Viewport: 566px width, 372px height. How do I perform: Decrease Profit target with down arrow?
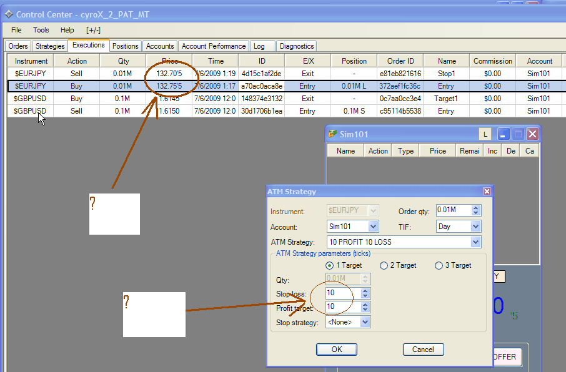tap(365, 310)
